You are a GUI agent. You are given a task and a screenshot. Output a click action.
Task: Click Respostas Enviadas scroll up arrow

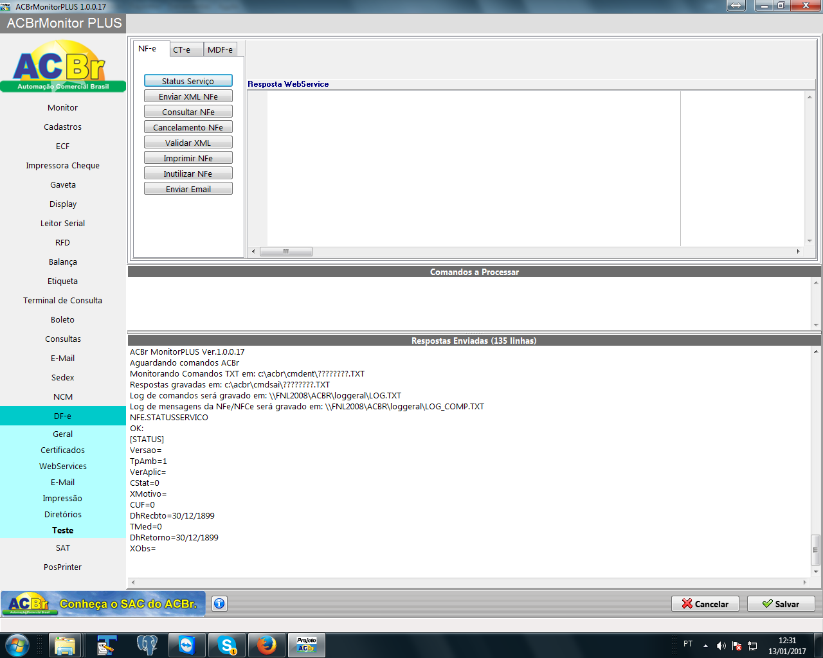[x=815, y=351]
